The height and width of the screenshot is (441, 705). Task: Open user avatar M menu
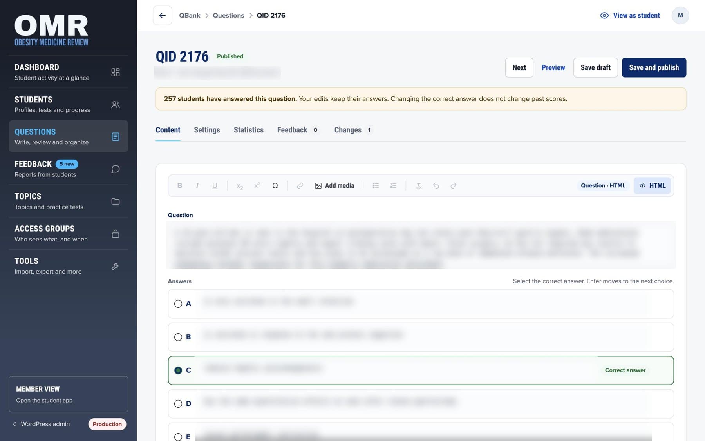(680, 15)
